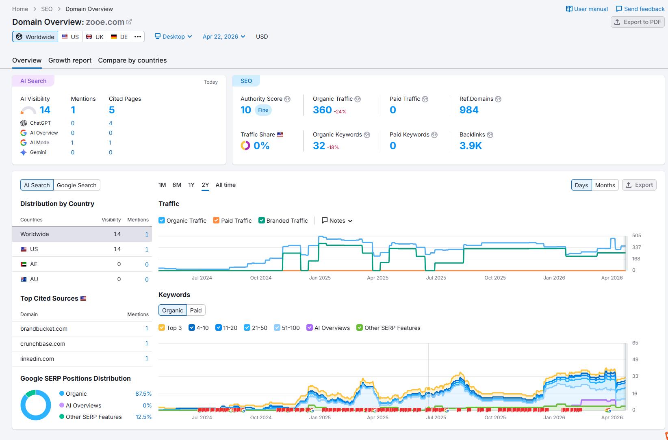Toggle the AI Overviews checkbox
The height and width of the screenshot is (440, 668).
coord(310,327)
